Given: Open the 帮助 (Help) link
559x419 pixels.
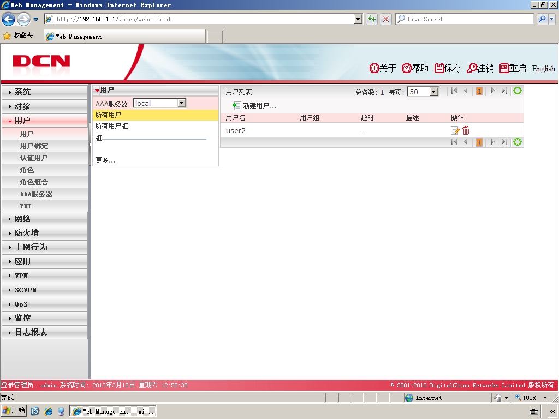Looking at the screenshot, I should click(415, 68).
